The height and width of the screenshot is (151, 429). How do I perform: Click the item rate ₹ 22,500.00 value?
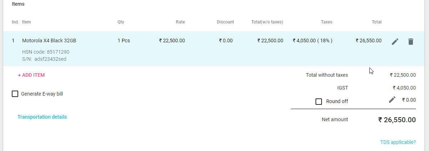pos(172,41)
